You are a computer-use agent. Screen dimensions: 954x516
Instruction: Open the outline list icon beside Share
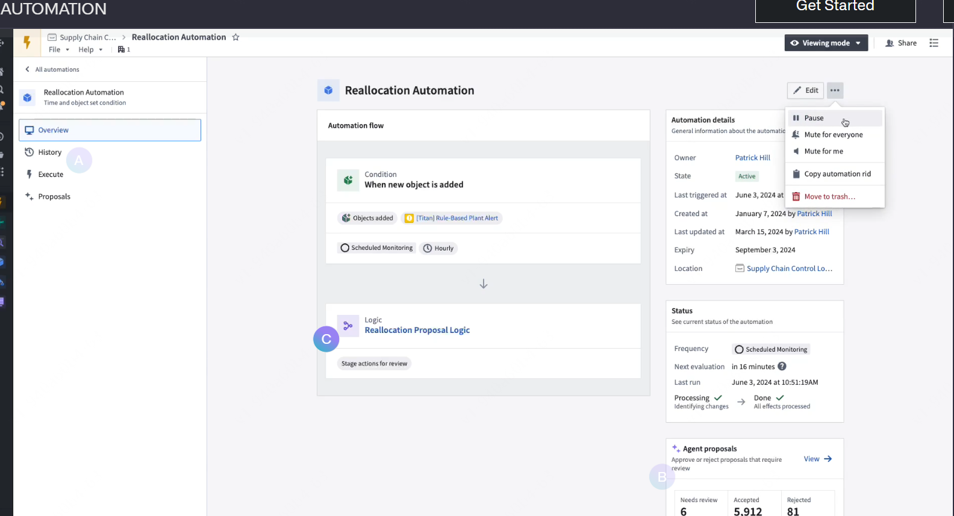(x=934, y=43)
